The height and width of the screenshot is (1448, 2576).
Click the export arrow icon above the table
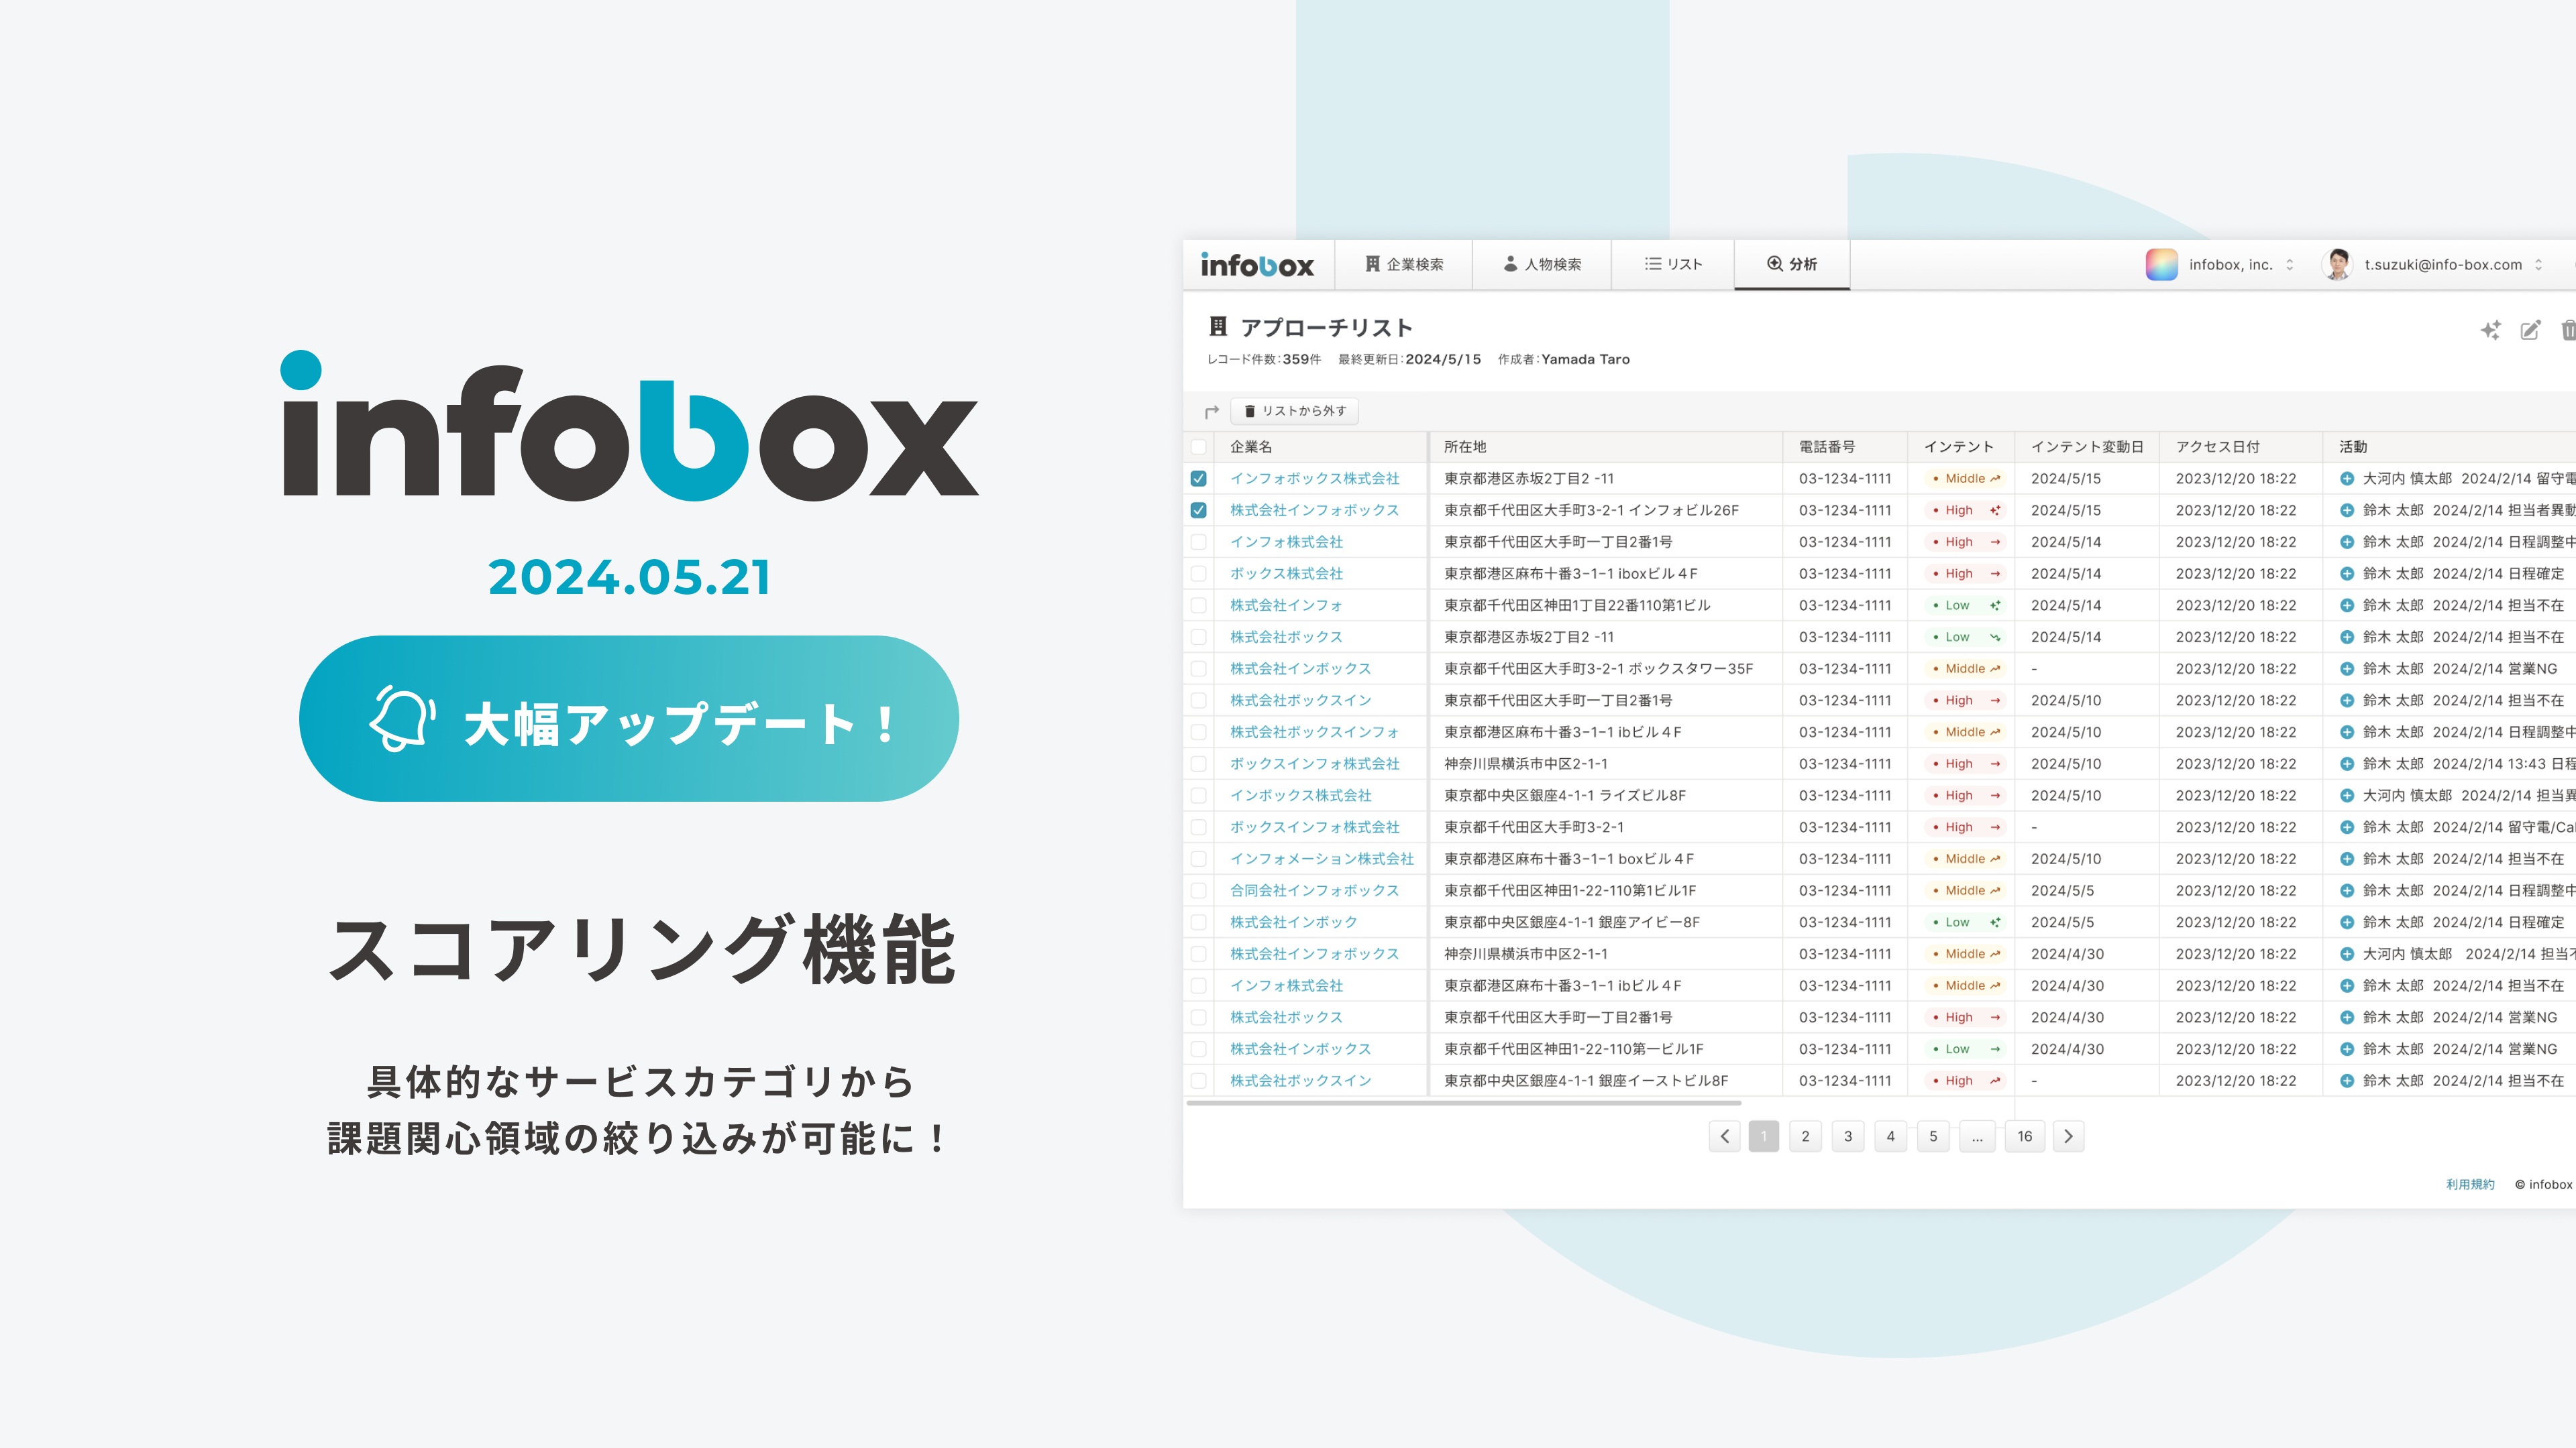point(1212,411)
